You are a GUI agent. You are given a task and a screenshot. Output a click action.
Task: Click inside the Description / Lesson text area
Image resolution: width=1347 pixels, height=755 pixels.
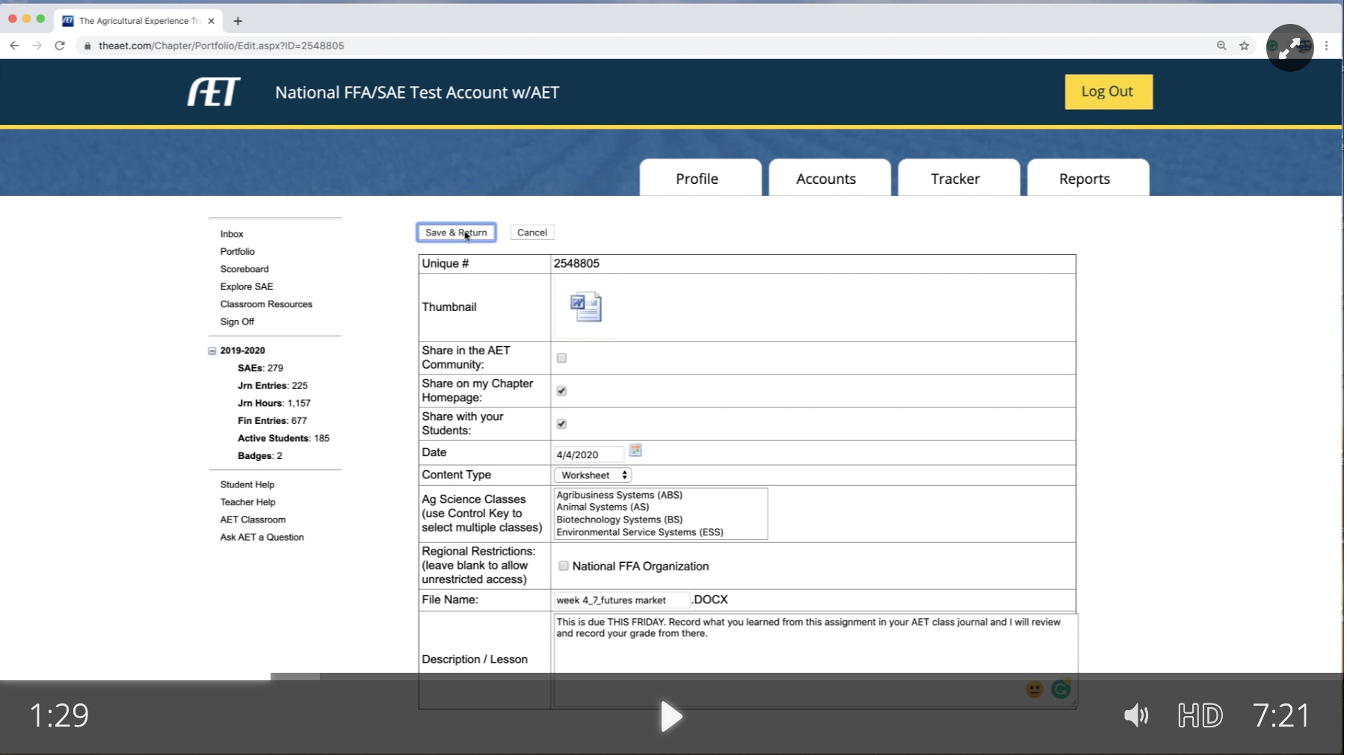815,659
